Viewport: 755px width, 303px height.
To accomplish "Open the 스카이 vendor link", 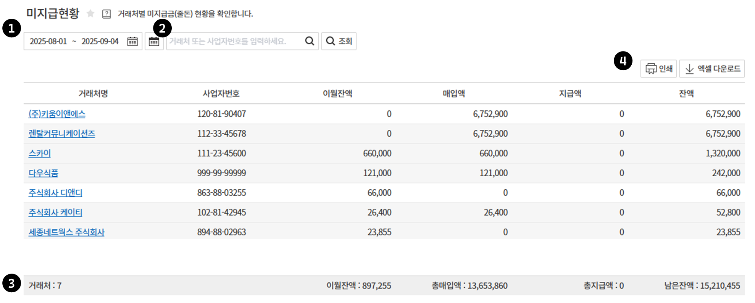I will tap(40, 153).
